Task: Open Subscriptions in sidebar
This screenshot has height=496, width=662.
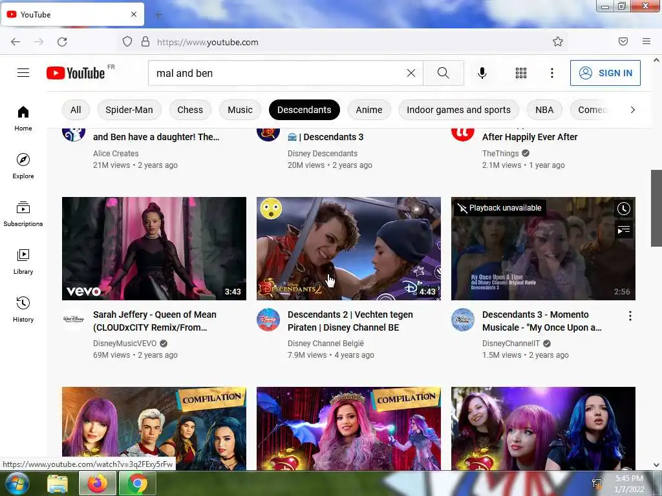Action: point(23,214)
